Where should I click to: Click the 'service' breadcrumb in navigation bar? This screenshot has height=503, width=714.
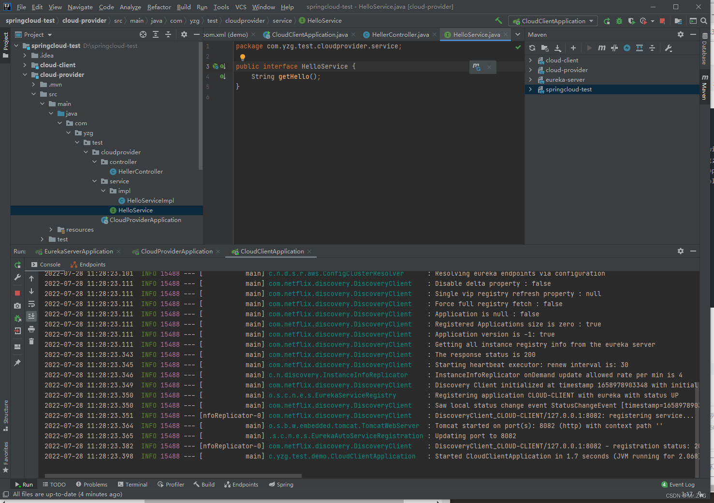(x=282, y=21)
